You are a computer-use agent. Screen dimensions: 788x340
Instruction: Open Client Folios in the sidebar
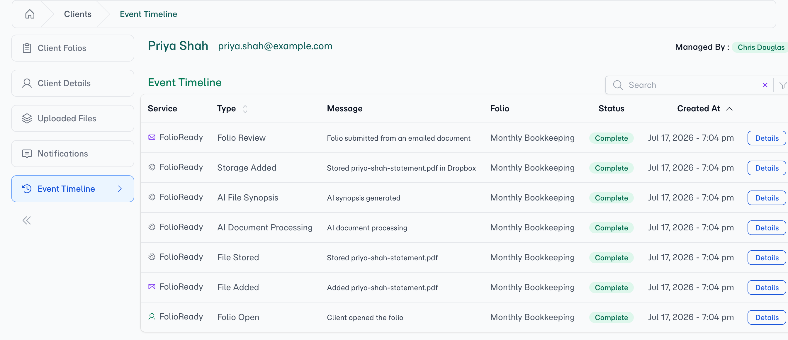72,48
